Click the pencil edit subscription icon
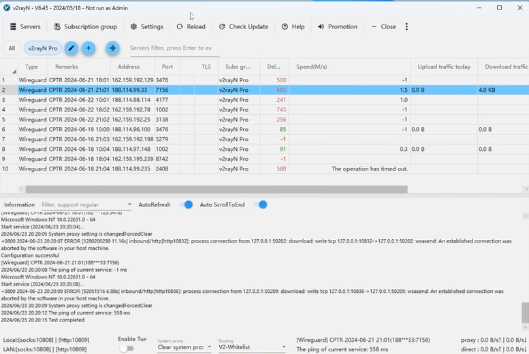Image resolution: width=529 pixels, height=354 pixels. point(71,48)
